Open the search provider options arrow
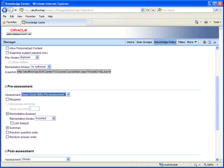 [220, 10]
